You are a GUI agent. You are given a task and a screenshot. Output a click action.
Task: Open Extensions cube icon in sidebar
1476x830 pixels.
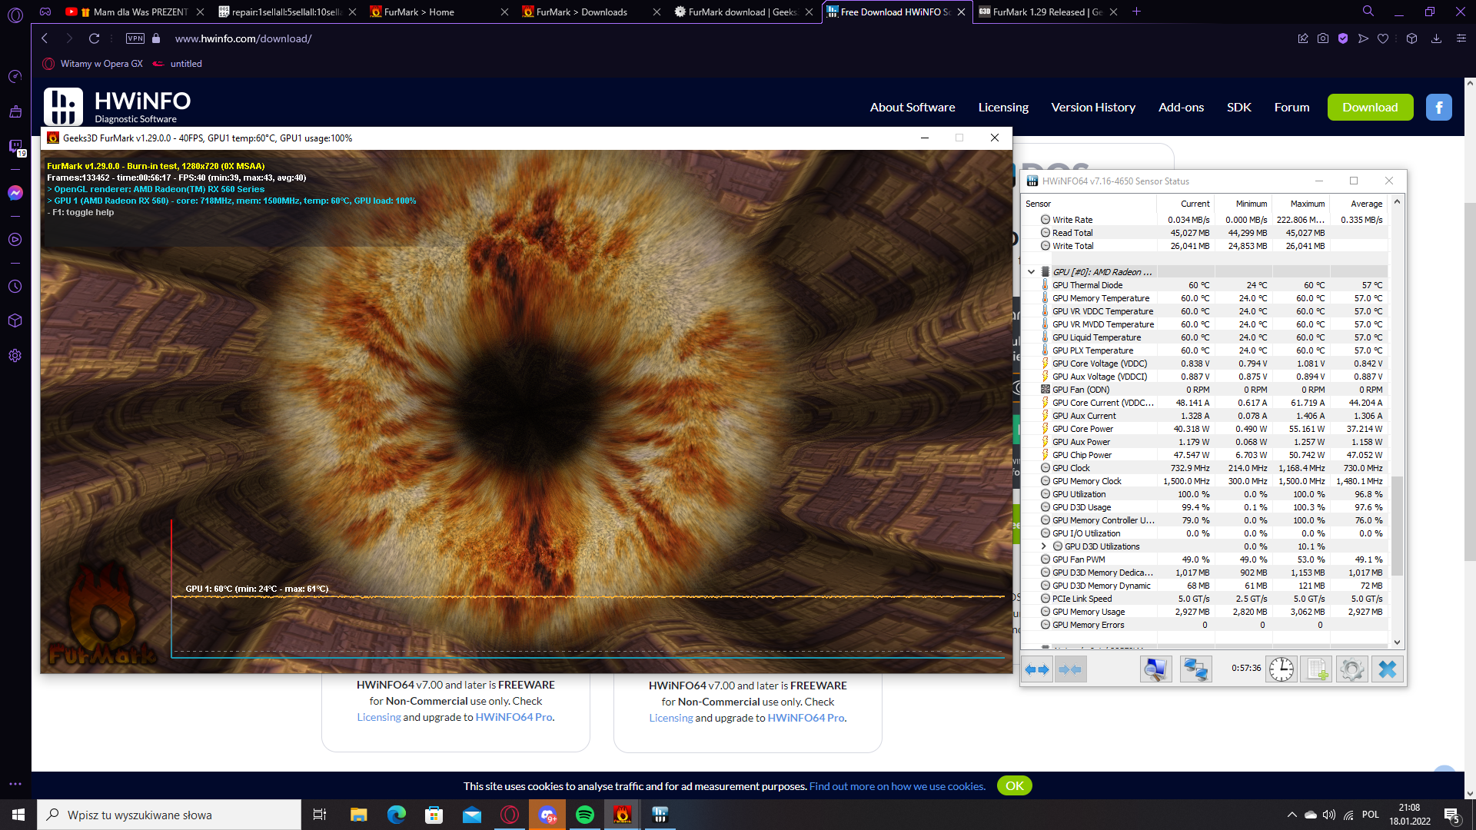point(15,320)
